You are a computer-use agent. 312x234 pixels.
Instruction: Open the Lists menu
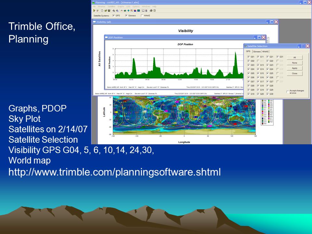pos(128,6)
